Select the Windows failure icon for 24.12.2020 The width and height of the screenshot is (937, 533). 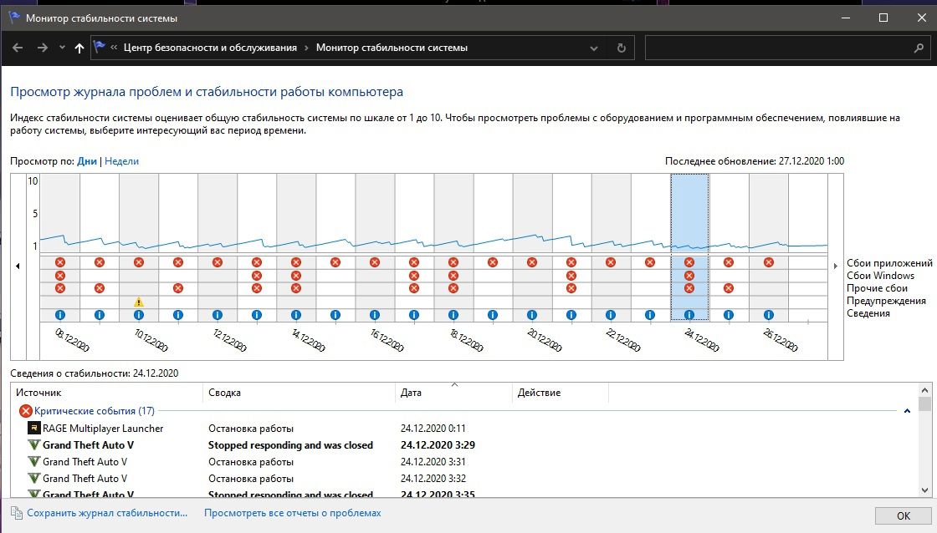(689, 275)
